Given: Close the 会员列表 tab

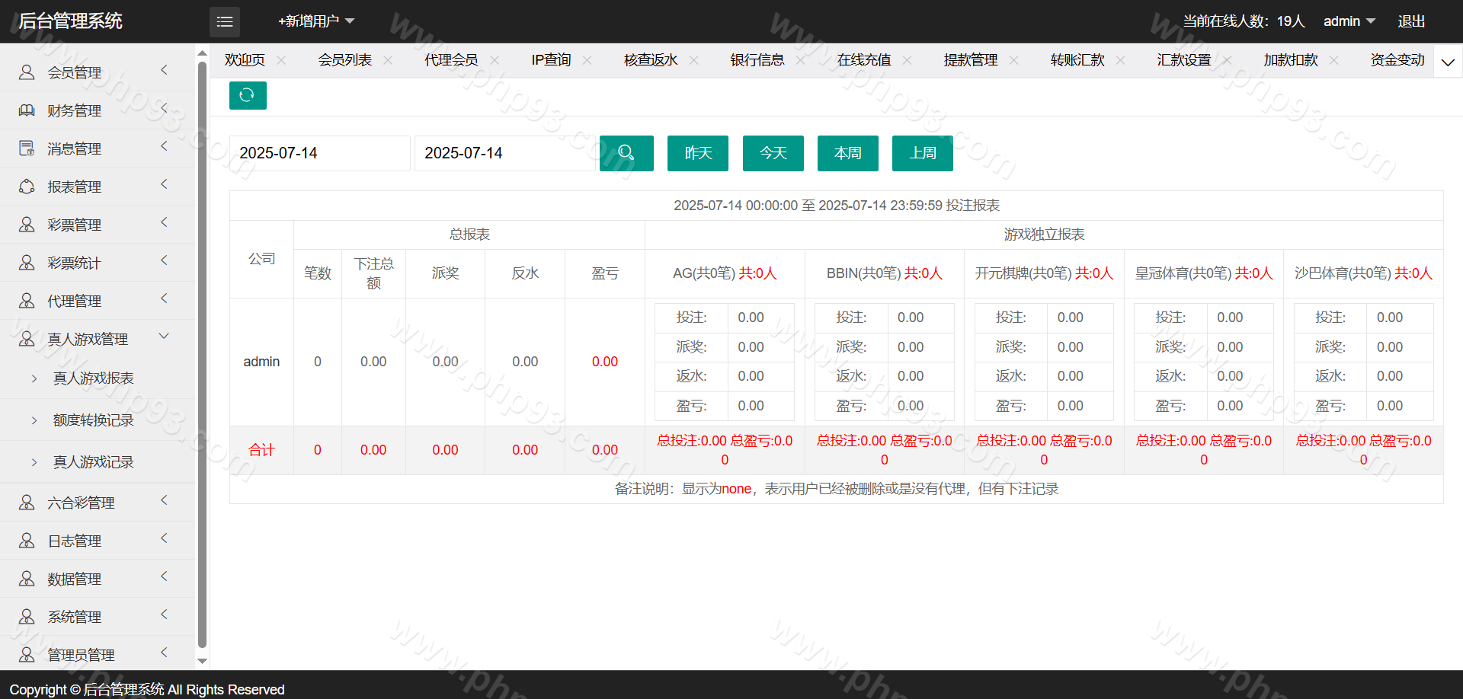Looking at the screenshot, I should pyautogui.click(x=388, y=60).
